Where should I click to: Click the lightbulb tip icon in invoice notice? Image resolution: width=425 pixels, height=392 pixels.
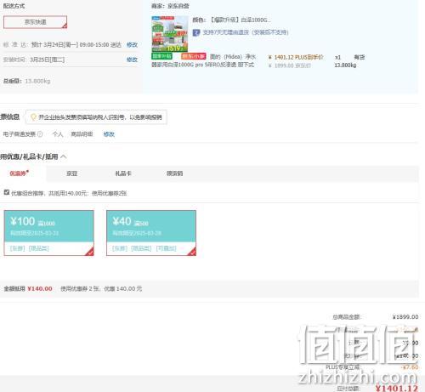33,117
